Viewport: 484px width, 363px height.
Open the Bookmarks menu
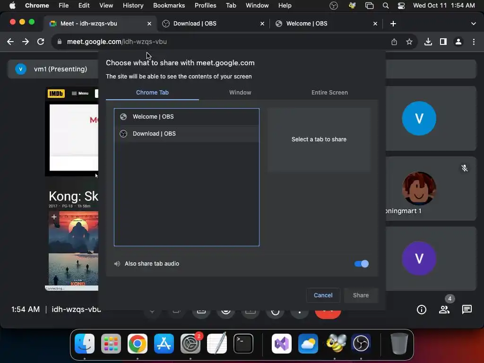[169, 6]
